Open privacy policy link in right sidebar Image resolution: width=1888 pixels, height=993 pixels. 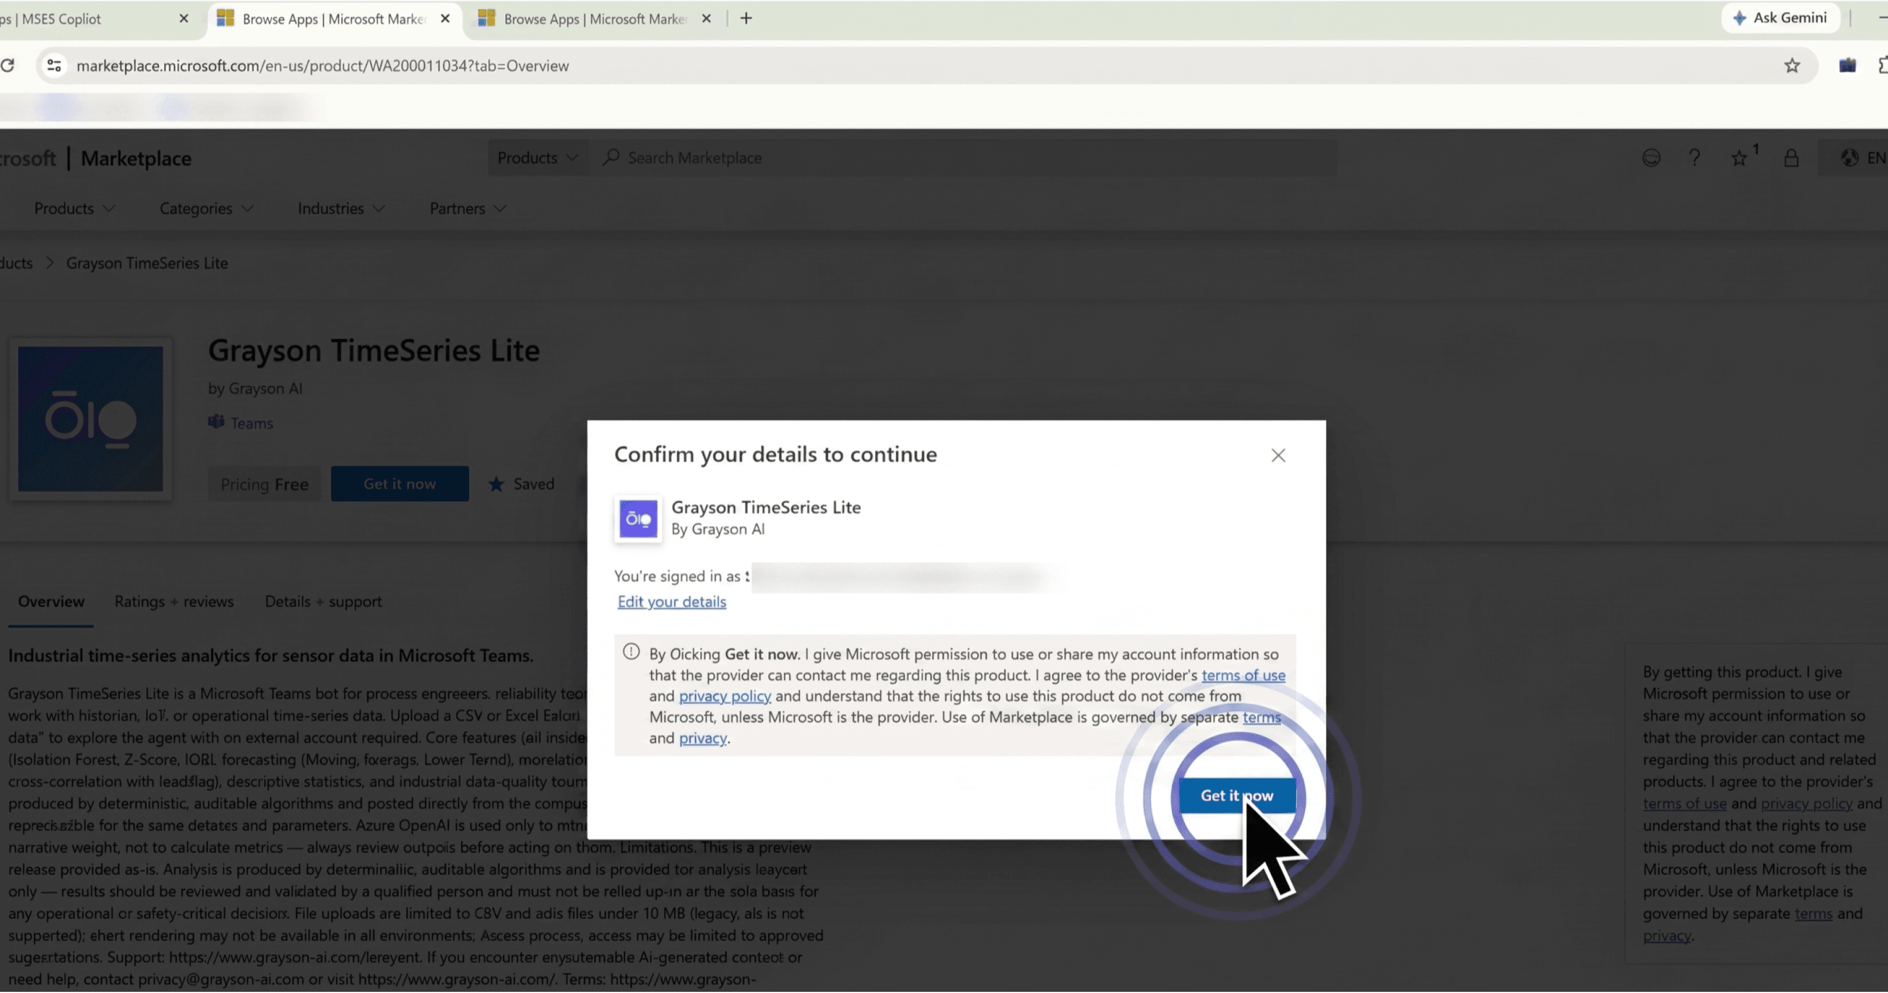coord(1807,804)
